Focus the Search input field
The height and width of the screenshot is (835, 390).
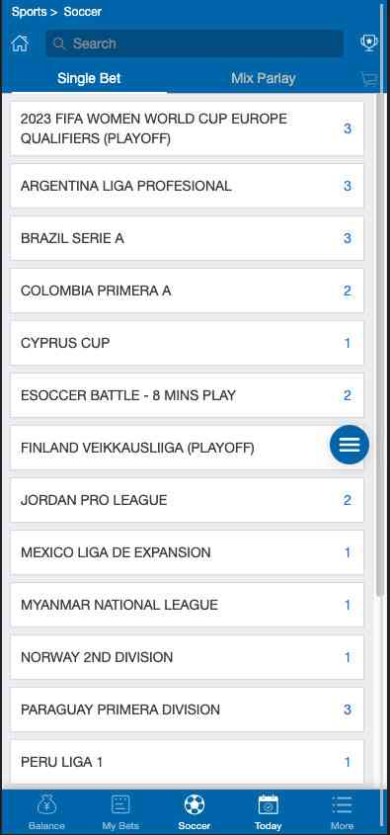195,43
